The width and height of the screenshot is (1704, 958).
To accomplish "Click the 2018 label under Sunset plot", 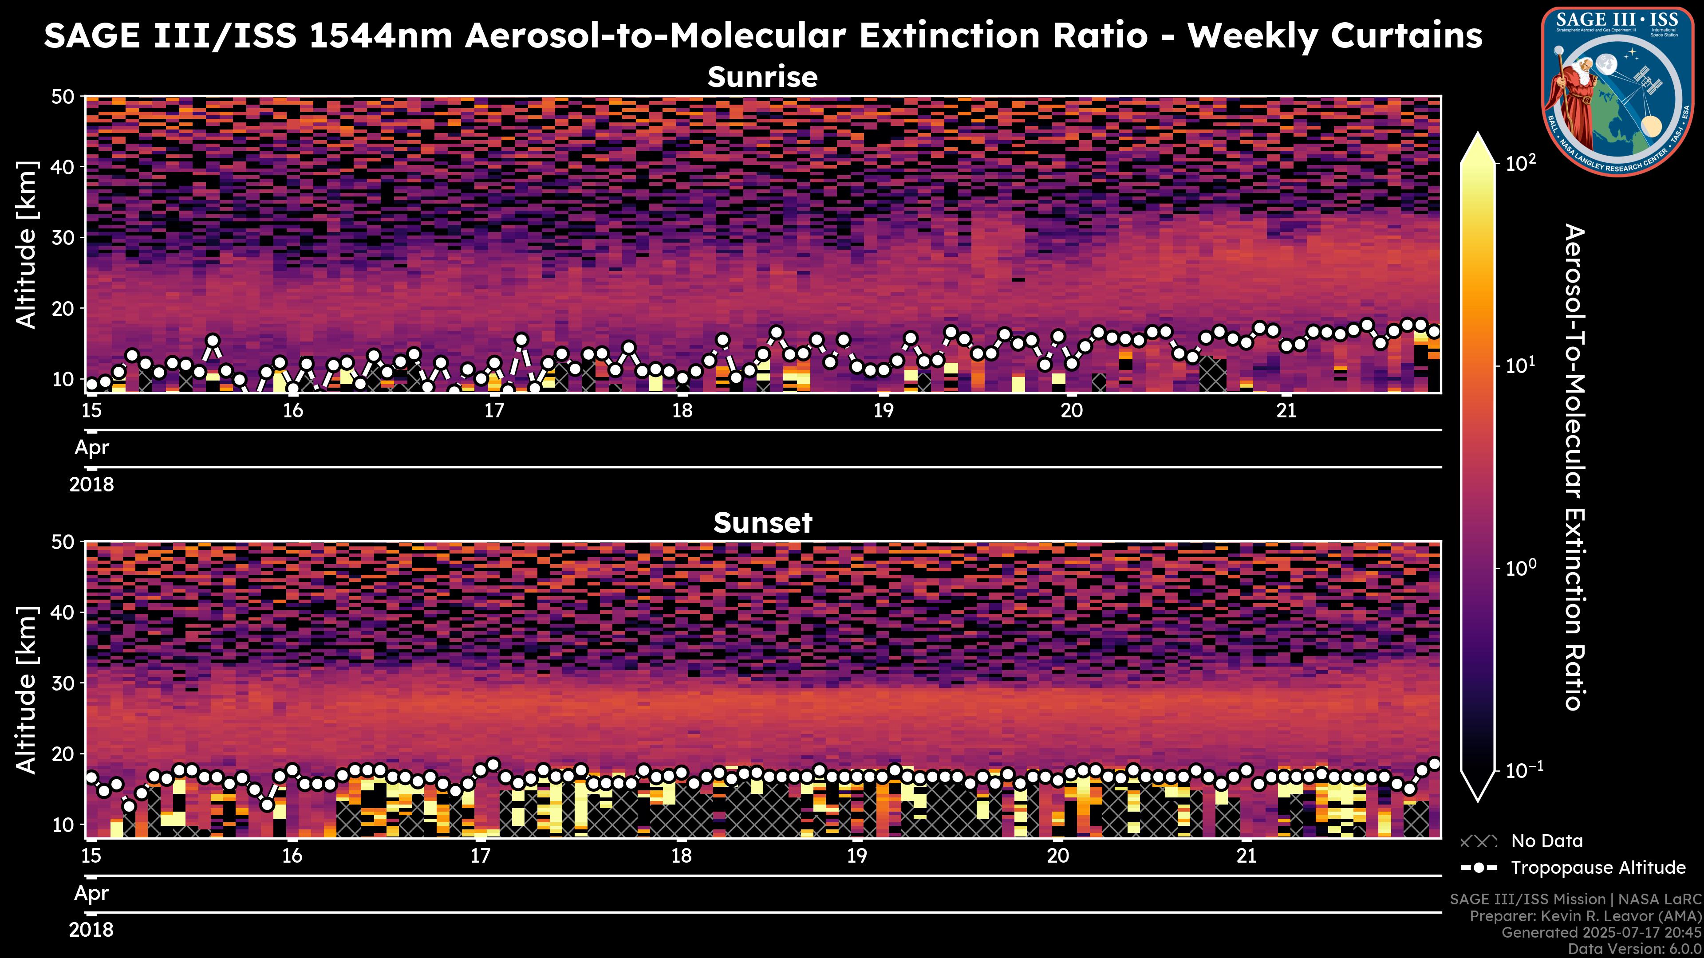I will (x=91, y=930).
